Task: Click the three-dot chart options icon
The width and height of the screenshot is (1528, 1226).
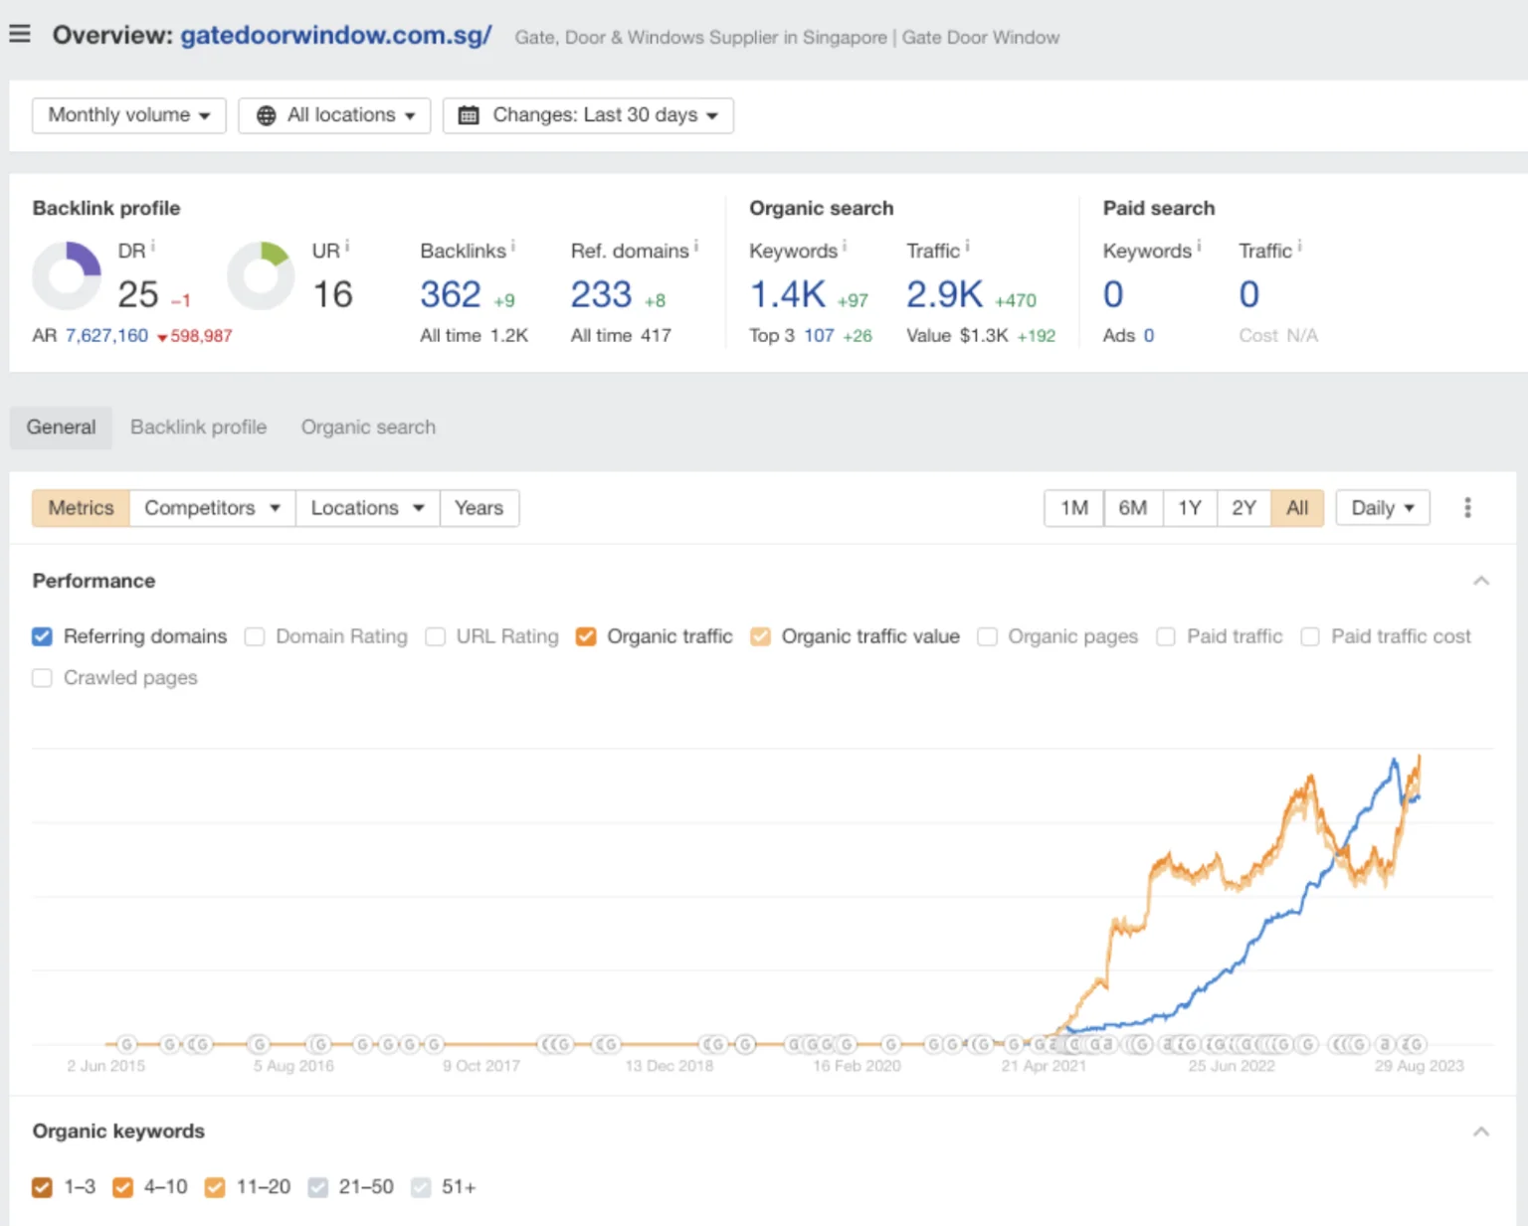Action: (1467, 508)
